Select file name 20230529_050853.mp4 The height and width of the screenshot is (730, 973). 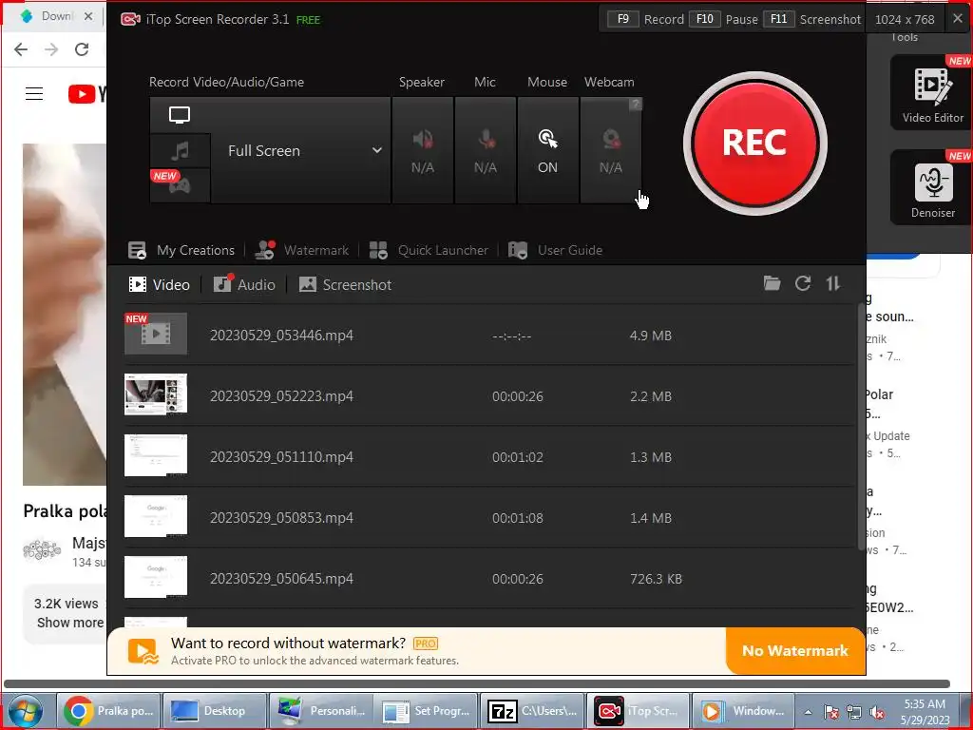click(x=281, y=518)
